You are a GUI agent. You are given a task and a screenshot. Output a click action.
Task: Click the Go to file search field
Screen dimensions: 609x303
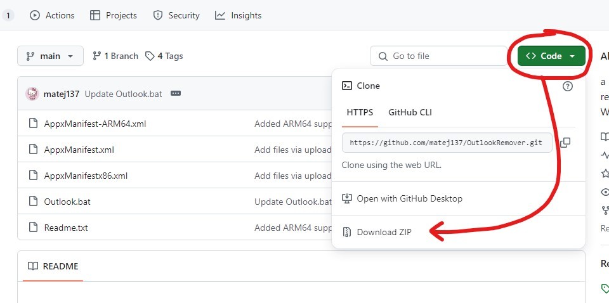point(439,56)
